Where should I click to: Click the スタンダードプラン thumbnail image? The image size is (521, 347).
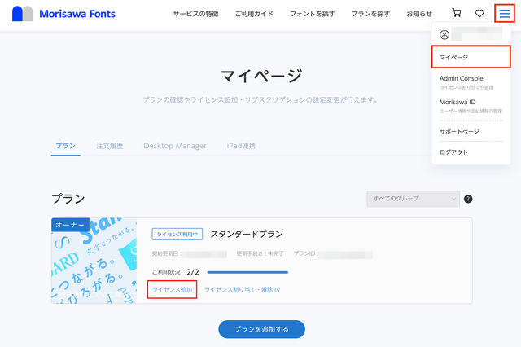(93, 261)
